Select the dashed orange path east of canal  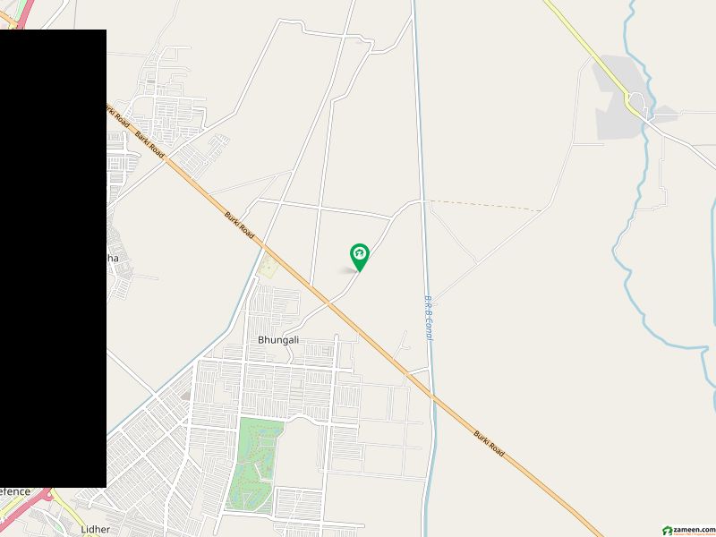[486, 206]
